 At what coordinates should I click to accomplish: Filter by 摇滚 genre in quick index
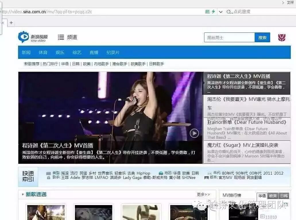65,173
